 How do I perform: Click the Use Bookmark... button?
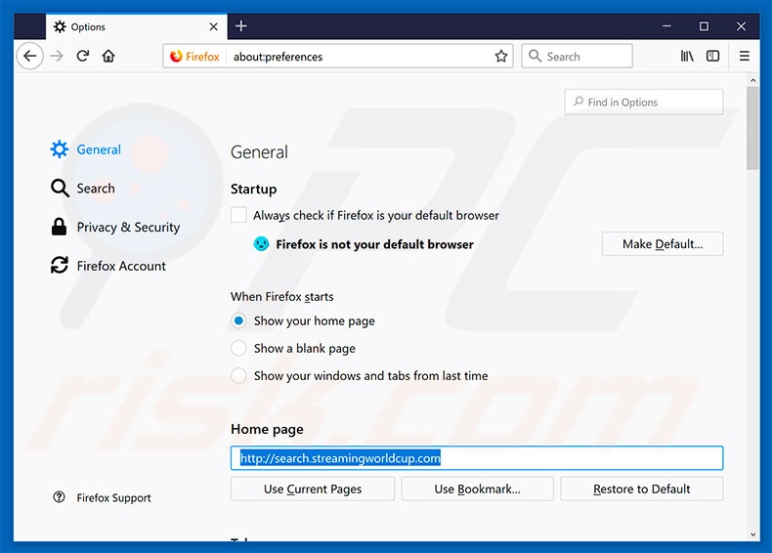coord(477,489)
